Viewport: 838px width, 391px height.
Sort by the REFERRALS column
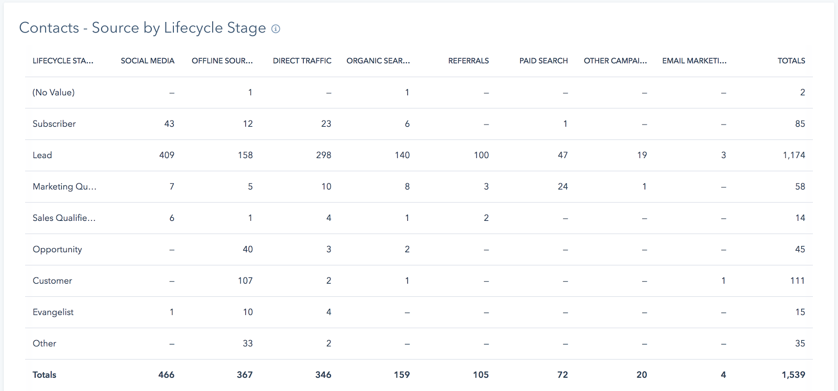468,61
